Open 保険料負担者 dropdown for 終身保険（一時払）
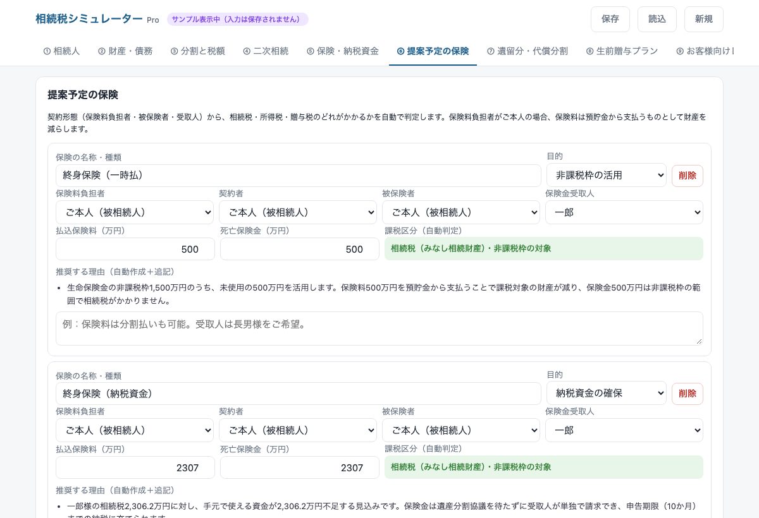 coord(135,212)
